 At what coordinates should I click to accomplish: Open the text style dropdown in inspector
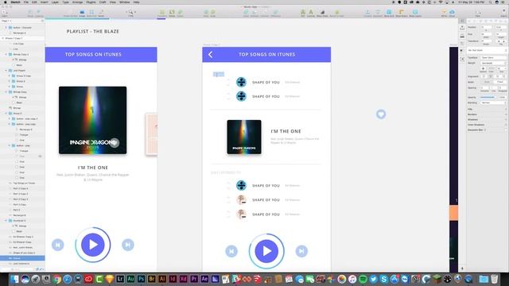click(487, 50)
